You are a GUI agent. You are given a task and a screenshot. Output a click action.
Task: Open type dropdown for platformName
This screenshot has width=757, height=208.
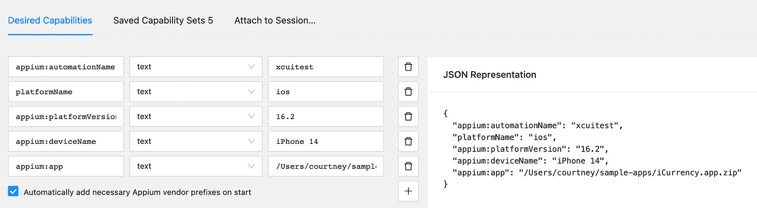coord(196,92)
